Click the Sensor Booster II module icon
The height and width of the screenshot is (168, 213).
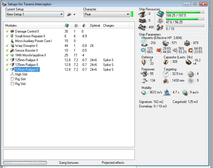click(12, 50)
